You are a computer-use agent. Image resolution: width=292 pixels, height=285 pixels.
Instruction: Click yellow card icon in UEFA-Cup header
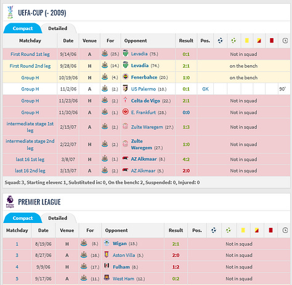pos(247,41)
